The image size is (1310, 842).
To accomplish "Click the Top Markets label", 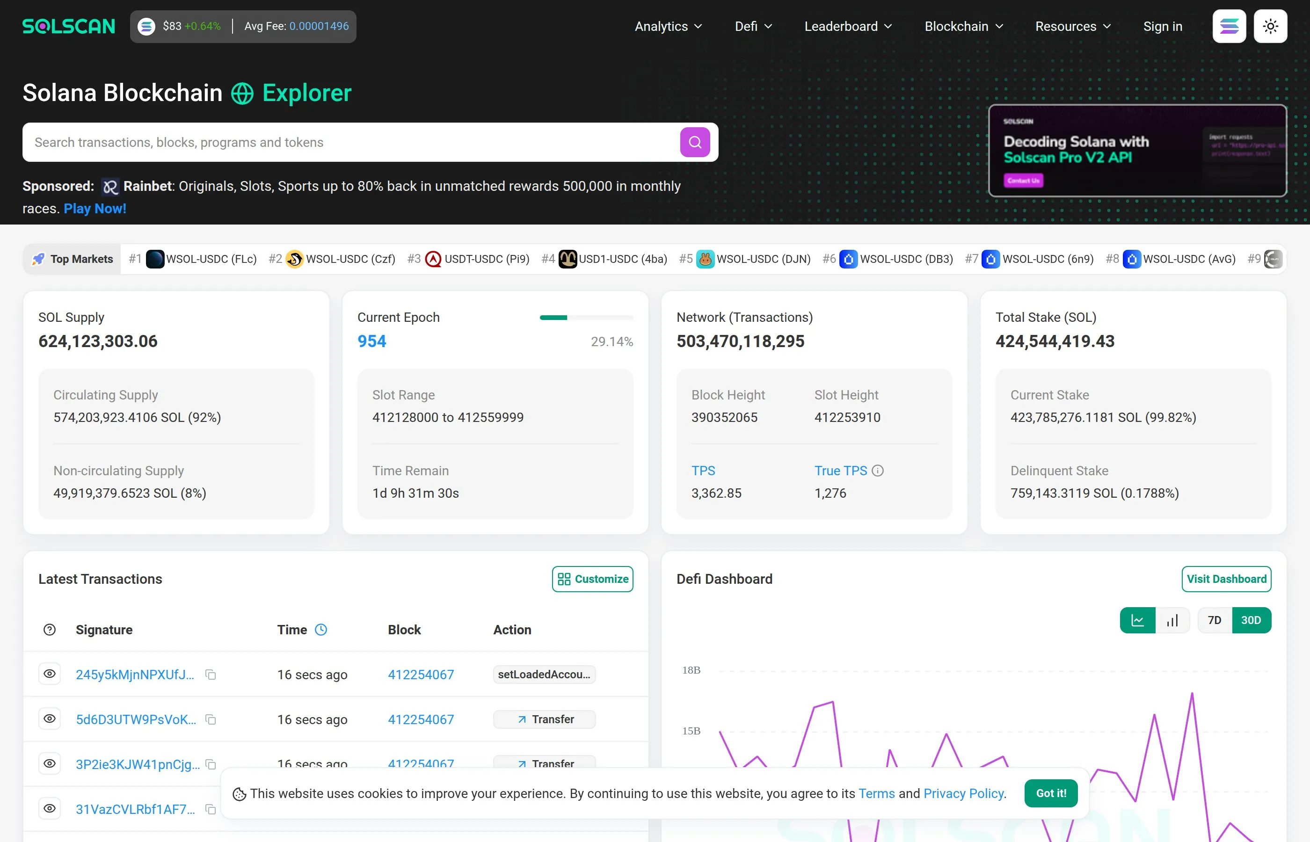I will (81, 259).
